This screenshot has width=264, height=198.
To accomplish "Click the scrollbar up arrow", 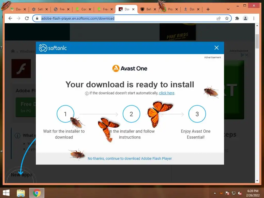I will coord(257,26).
